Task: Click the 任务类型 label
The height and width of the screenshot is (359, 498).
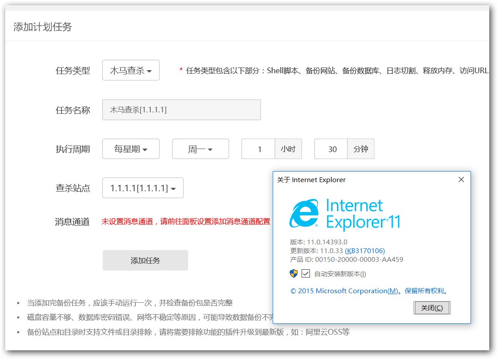Action: (x=73, y=71)
